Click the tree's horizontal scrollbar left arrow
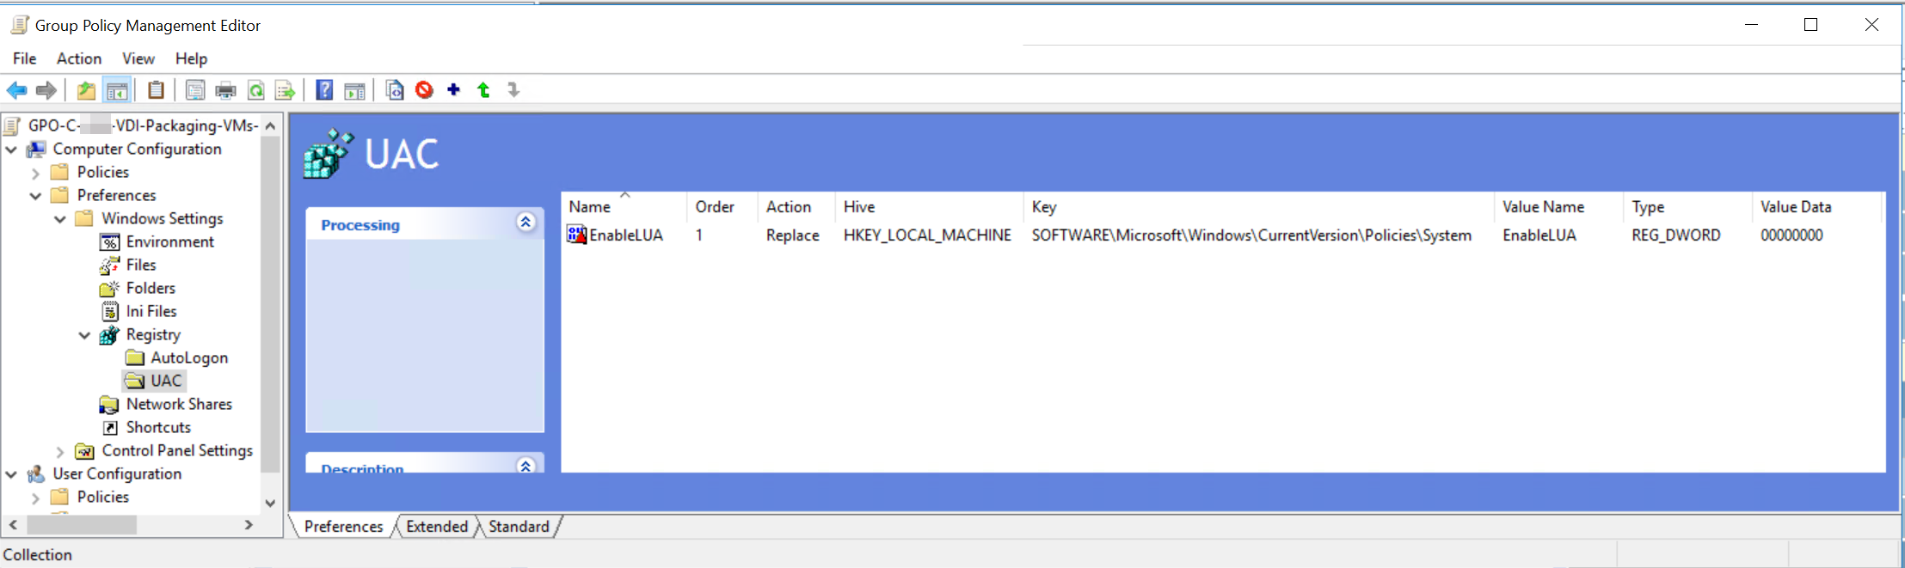The height and width of the screenshot is (568, 1905). point(13,524)
